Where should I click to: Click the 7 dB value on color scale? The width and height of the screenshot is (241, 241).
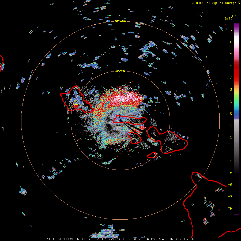[231, 30]
